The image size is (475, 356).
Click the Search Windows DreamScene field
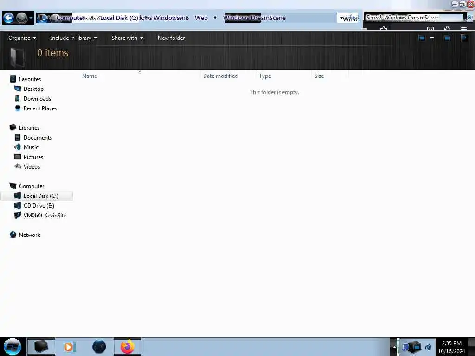point(414,18)
